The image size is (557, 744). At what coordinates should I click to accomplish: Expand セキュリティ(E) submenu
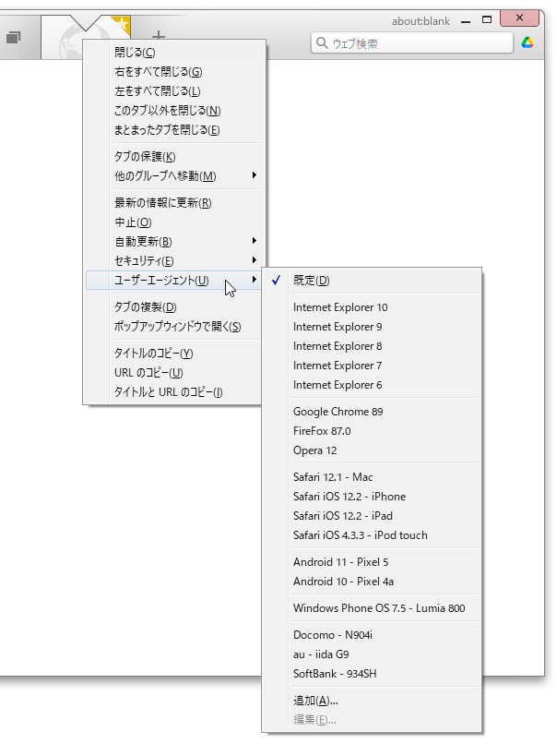(173, 261)
